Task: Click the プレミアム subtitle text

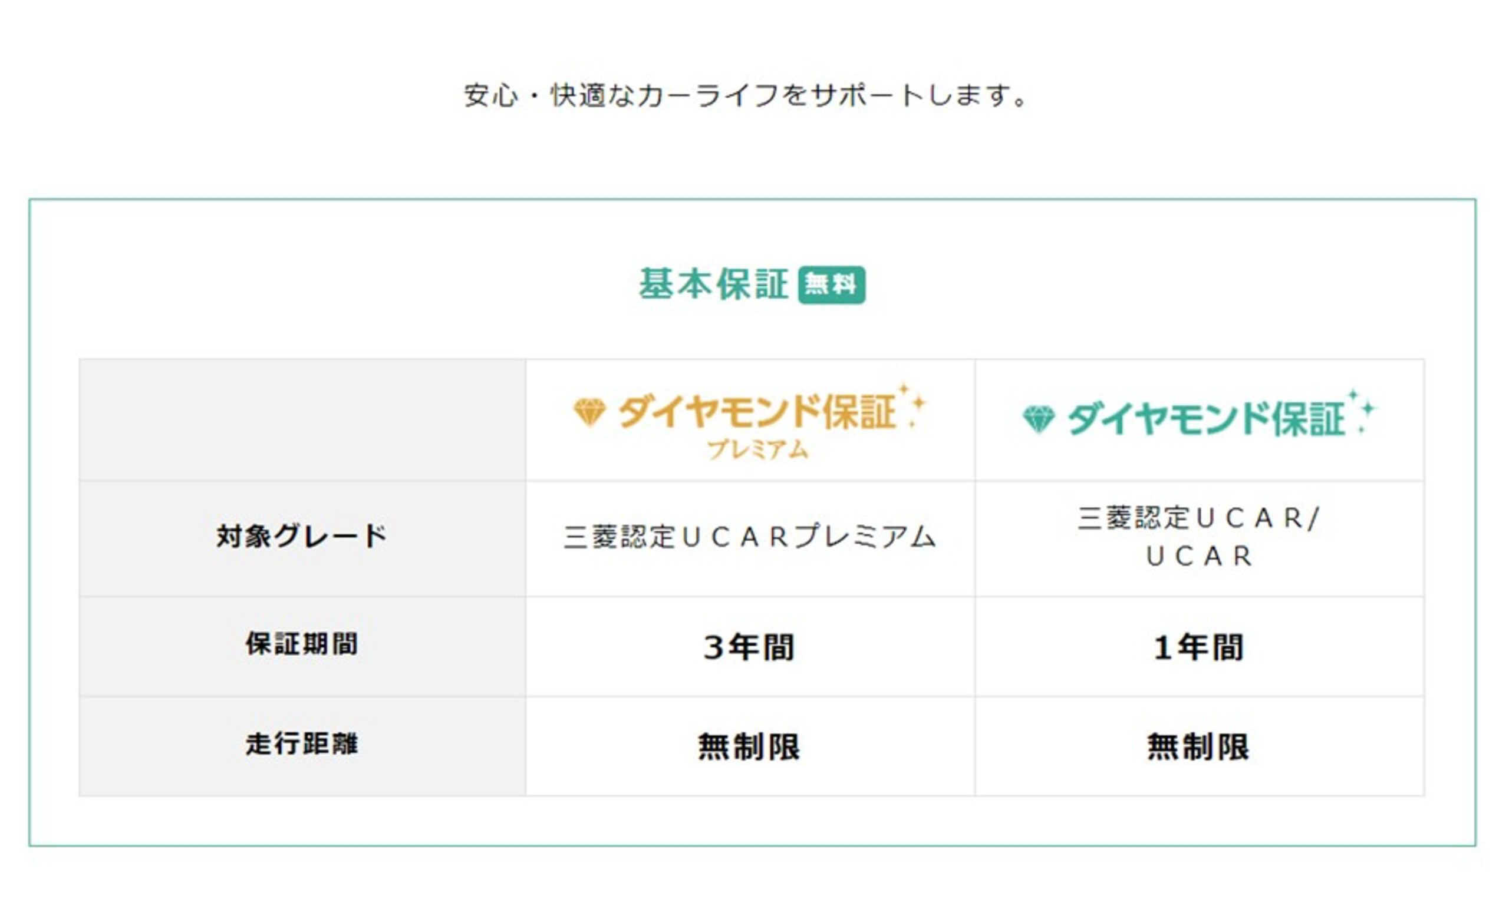Action: [x=758, y=449]
